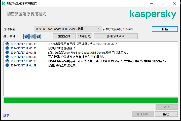Click the 掃描 scan button
181x121 pixels.
pos(165,29)
